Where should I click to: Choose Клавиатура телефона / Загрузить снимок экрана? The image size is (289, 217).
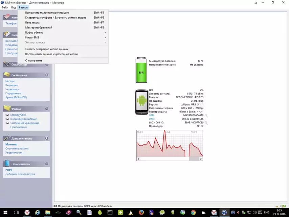click(x=63, y=18)
